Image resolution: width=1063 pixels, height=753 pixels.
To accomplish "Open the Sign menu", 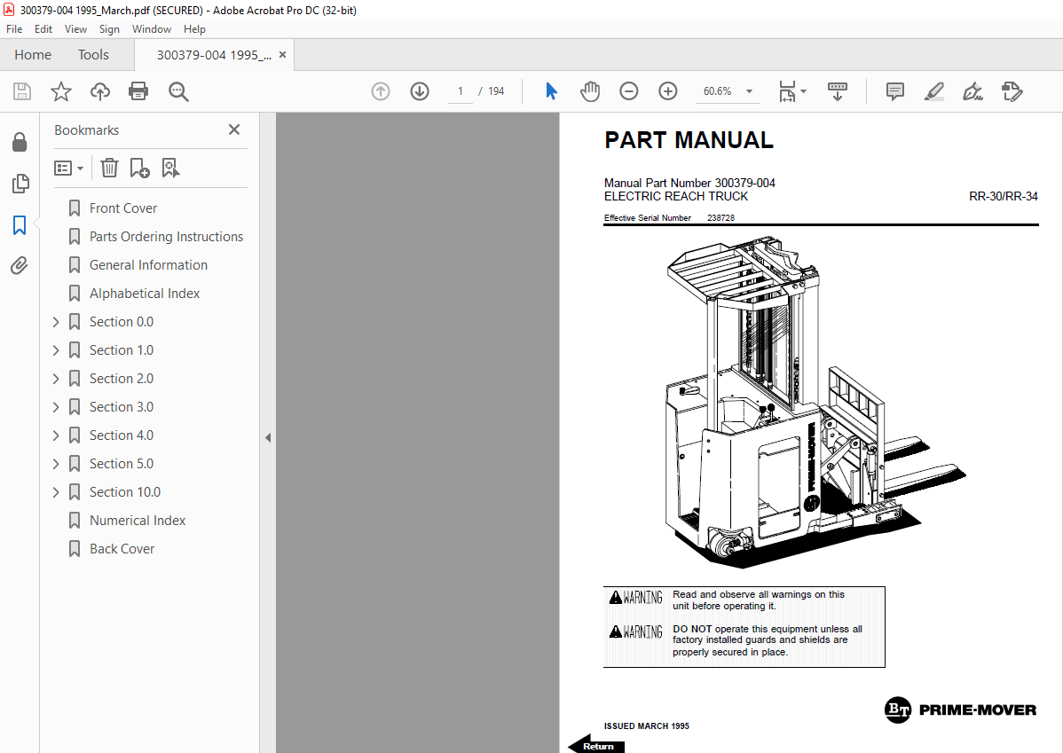I will coord(109,29).
